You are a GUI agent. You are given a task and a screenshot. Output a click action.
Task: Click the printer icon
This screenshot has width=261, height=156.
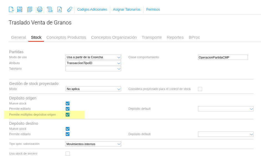[x=40, y=9]
